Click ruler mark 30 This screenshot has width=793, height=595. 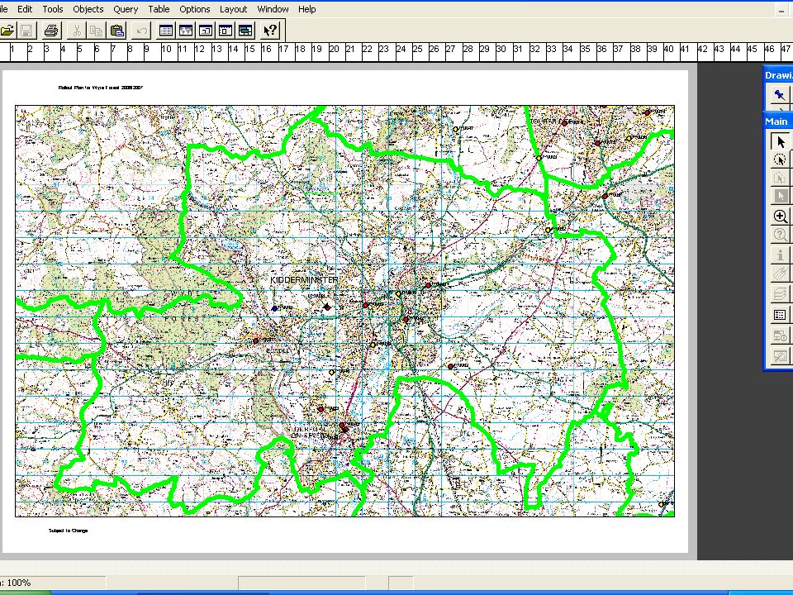501,49
